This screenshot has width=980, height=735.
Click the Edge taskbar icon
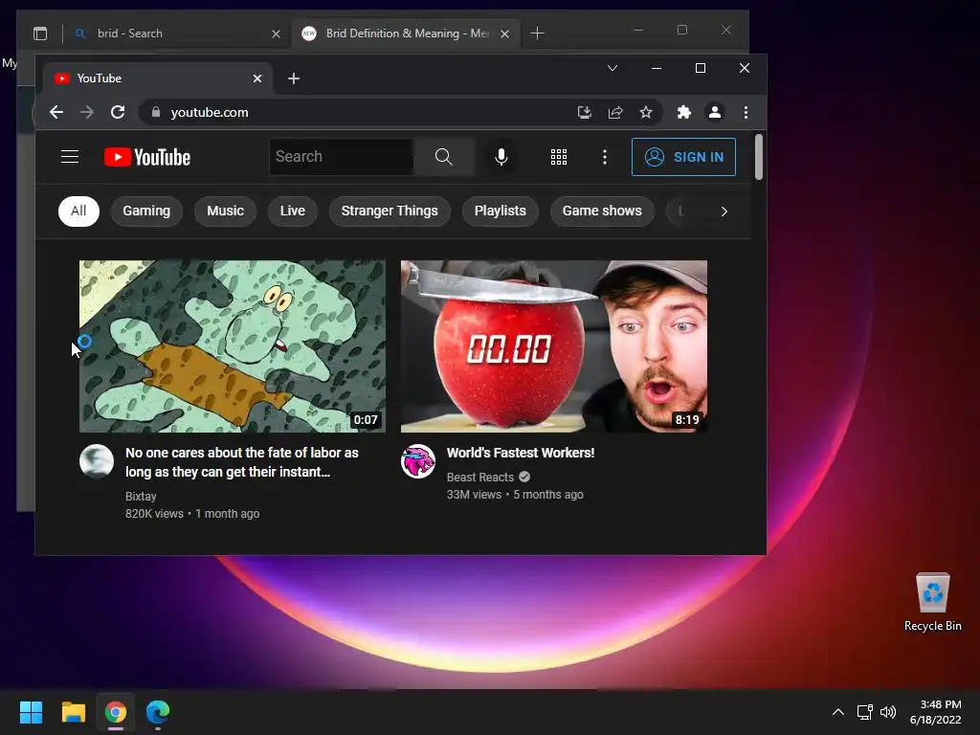click(x=158, y=712)
